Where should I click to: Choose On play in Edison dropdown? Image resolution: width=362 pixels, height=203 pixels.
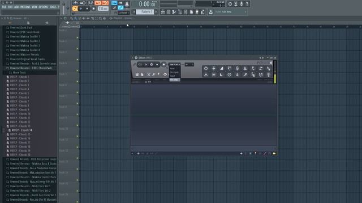[174, 80]
